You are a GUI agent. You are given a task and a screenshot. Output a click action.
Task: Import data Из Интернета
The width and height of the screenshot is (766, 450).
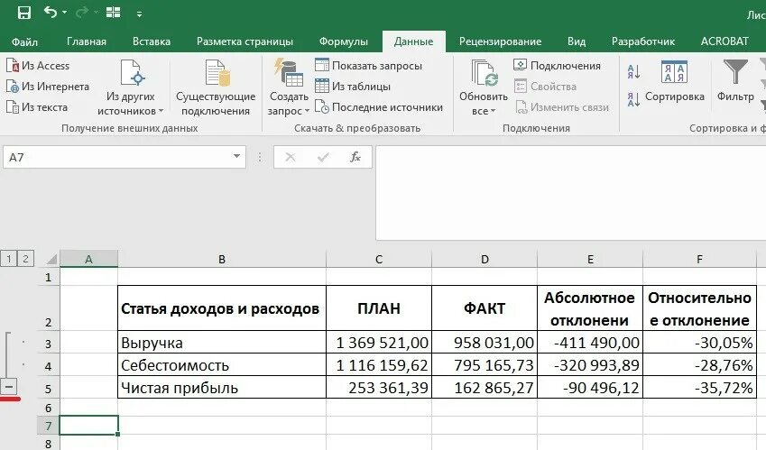click(48, 87)
